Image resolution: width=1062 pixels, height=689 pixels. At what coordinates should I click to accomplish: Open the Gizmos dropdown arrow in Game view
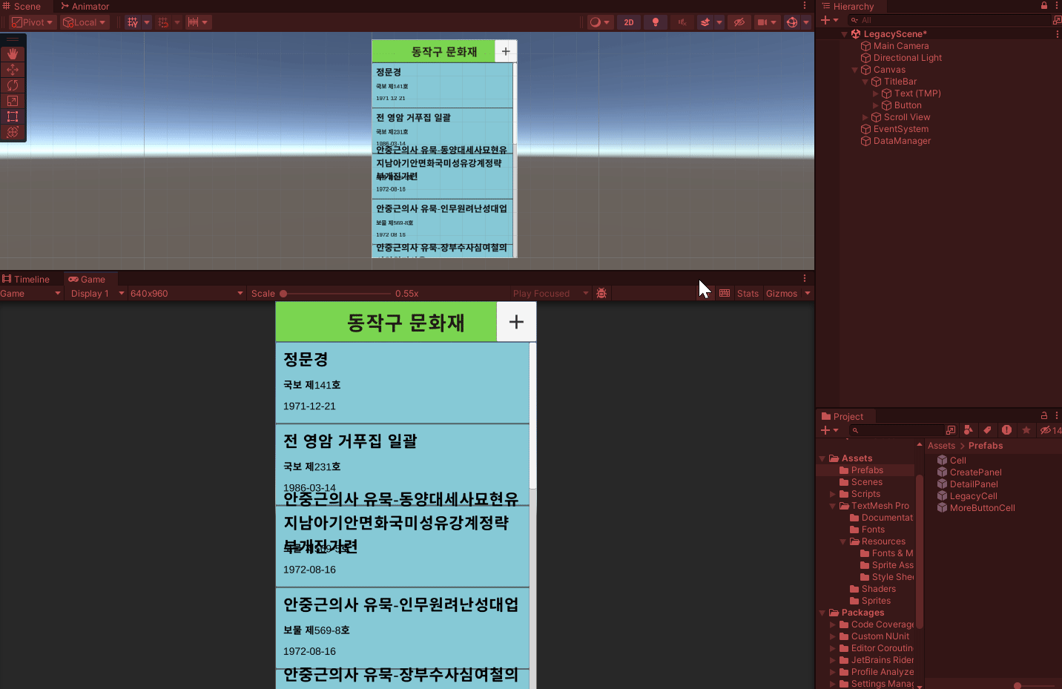808,294
